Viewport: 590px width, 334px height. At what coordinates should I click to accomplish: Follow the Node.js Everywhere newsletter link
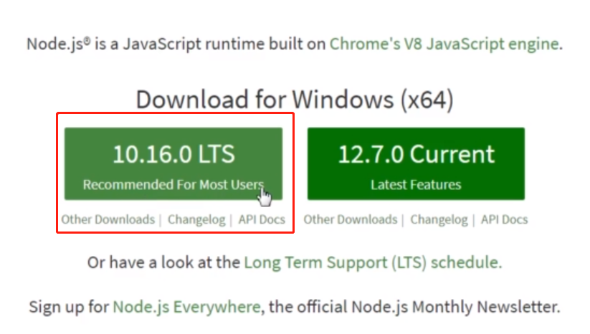coord(186,307)
